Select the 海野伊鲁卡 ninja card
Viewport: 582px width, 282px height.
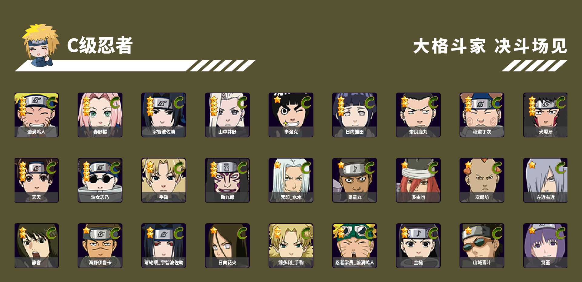coord(100,246)
